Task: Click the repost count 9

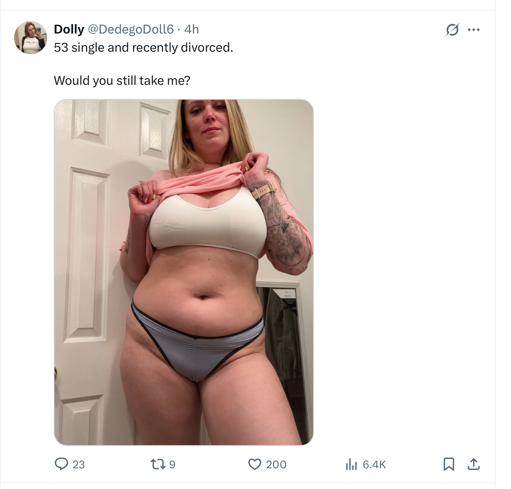Action: pos(172,465)
